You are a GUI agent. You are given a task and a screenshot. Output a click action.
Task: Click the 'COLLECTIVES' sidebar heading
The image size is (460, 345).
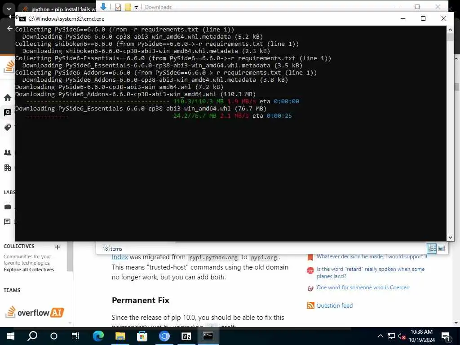pos(19,246)
